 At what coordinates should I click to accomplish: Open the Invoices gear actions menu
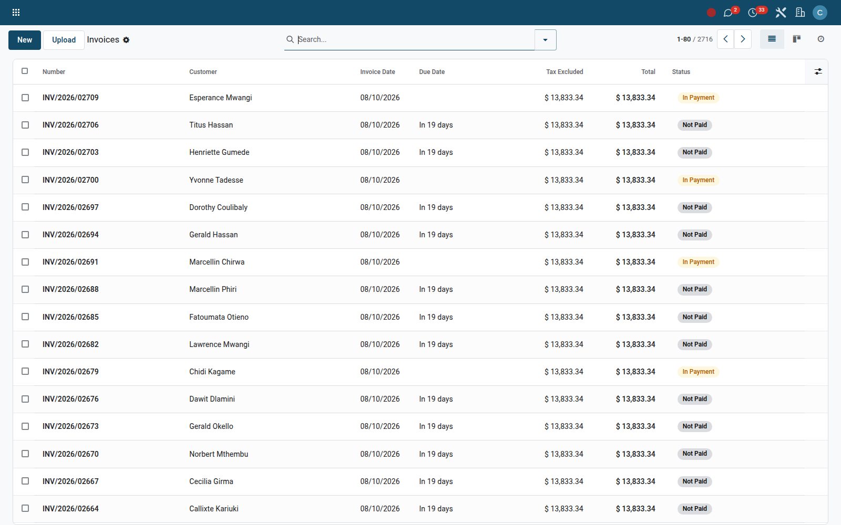[x=126, y=40]
